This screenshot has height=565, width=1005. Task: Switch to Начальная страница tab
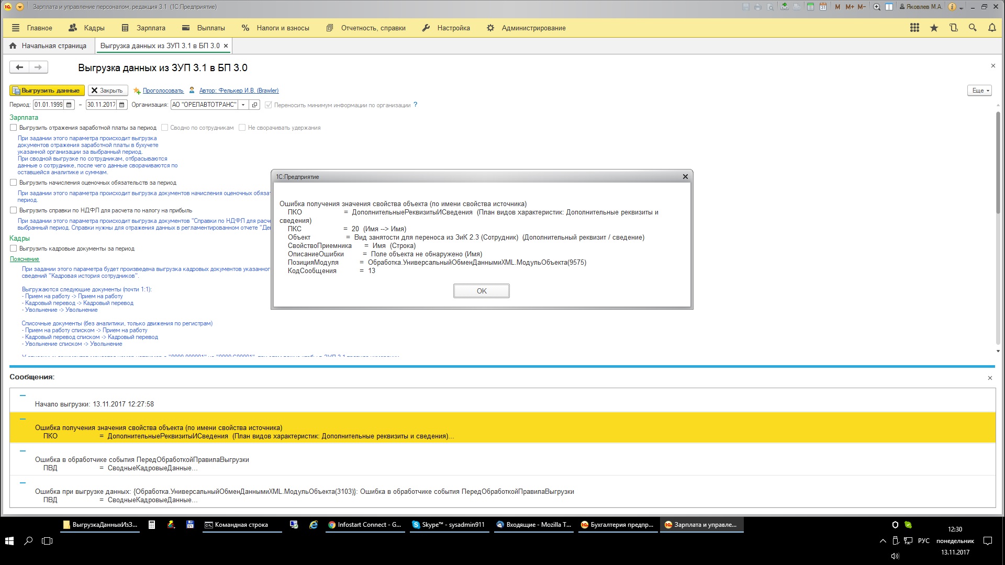(48, 46)
